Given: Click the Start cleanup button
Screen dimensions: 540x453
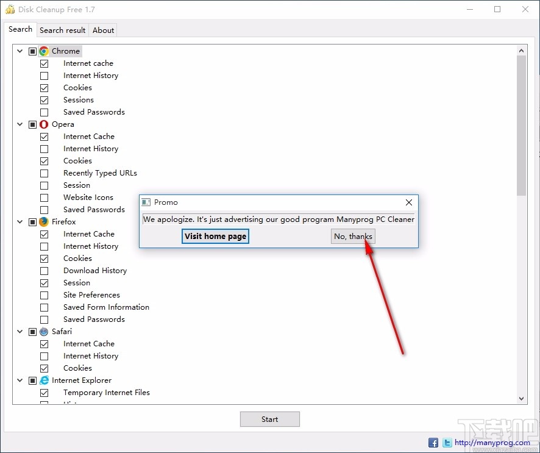Looking at the screenshot, I should point(269,419).
